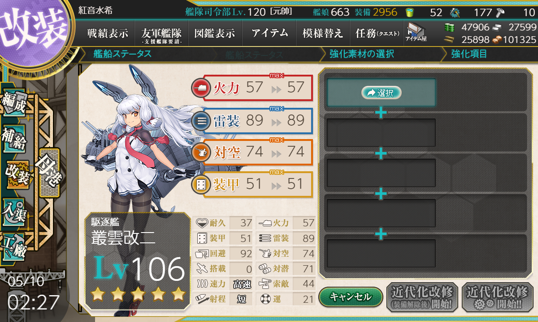Open the 工廠 factory sidebar icon
Image resolution: width=538 pixels, height=322 pixels.
[x=14, y=246]
